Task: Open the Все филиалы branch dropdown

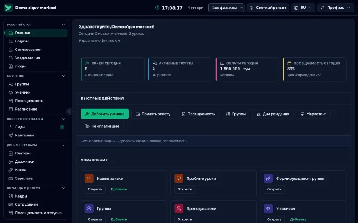Action: tap(226, 8)
